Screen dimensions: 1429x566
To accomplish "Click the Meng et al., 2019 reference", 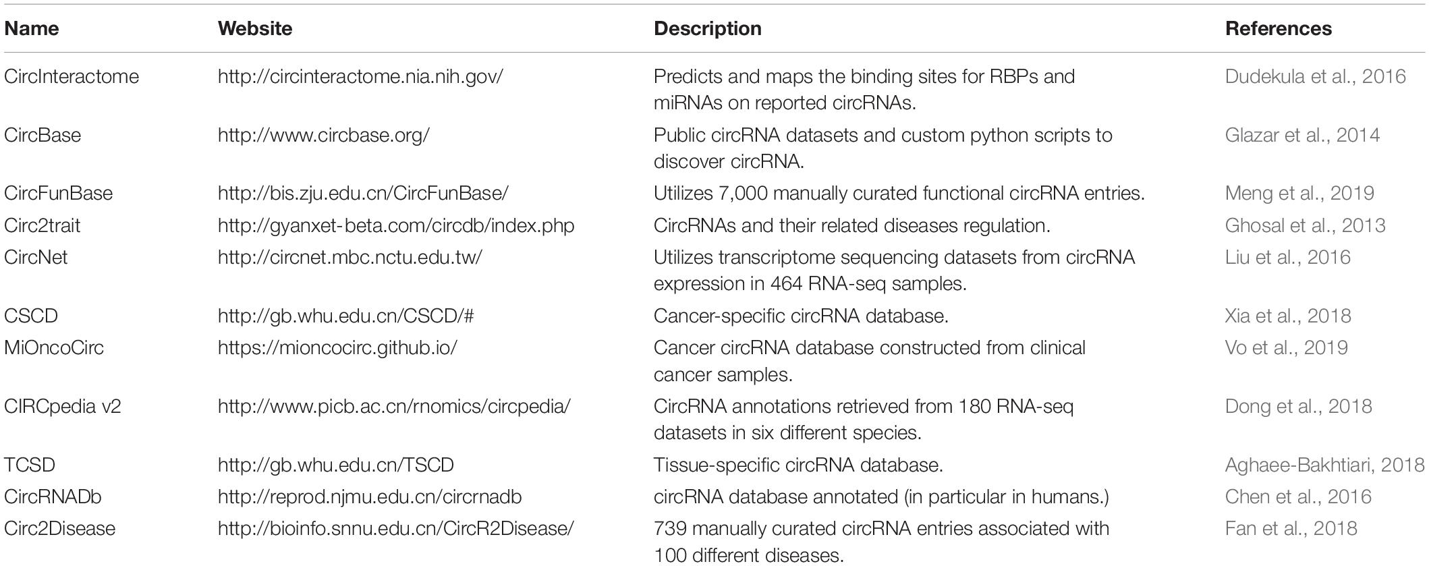I will point(1299,193).
